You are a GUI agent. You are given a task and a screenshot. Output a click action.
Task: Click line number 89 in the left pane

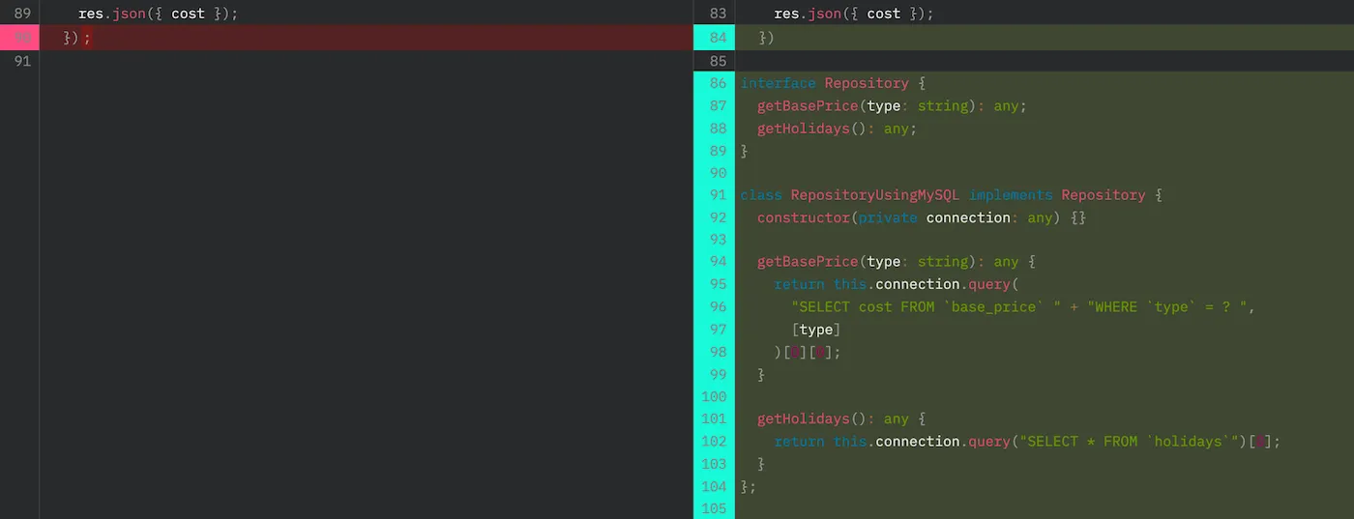(22, 14)
